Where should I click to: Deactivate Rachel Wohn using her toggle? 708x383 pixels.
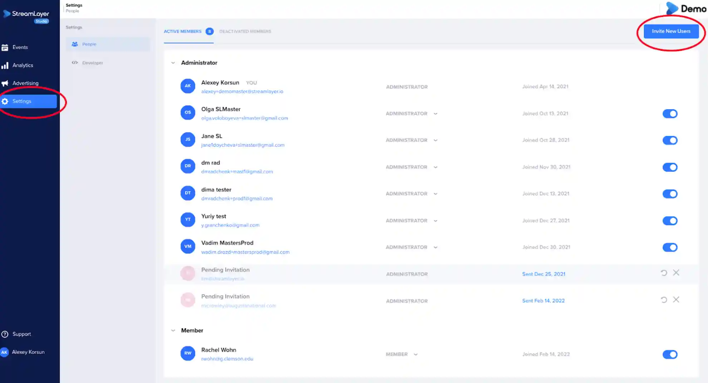(x=670, y=354)
